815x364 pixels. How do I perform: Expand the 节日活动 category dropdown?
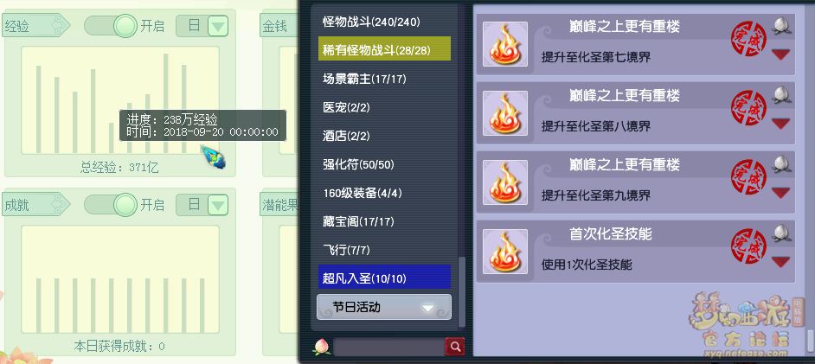point(384,307)
